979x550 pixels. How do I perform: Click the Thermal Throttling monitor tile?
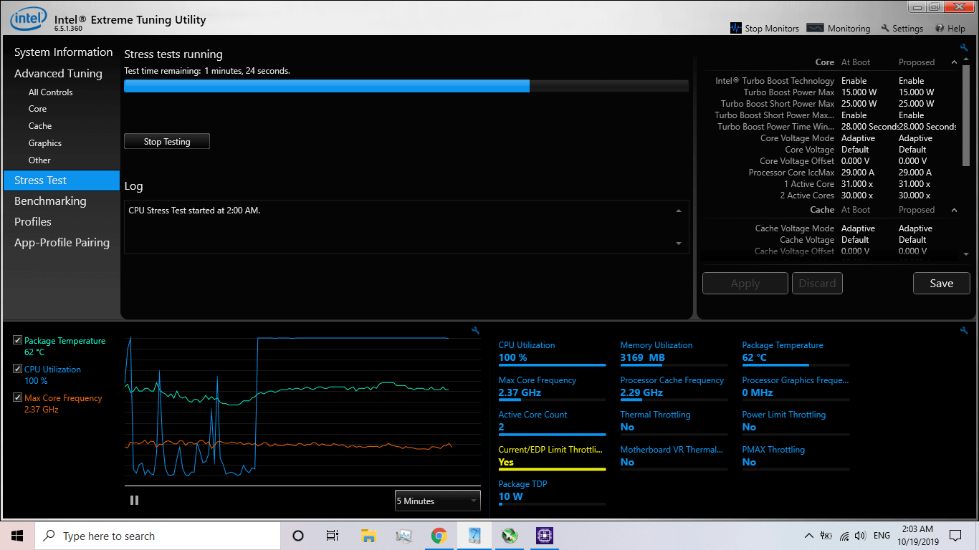click(674, 422)
